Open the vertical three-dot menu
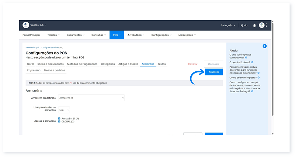 [x=266, y=25]
